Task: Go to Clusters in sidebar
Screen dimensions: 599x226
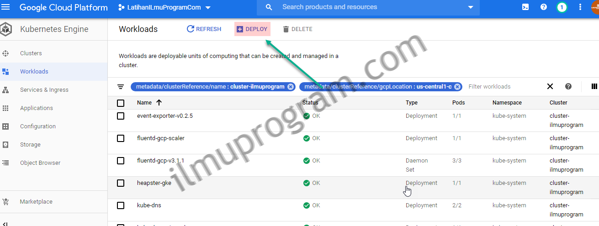Action: point(31,53)
